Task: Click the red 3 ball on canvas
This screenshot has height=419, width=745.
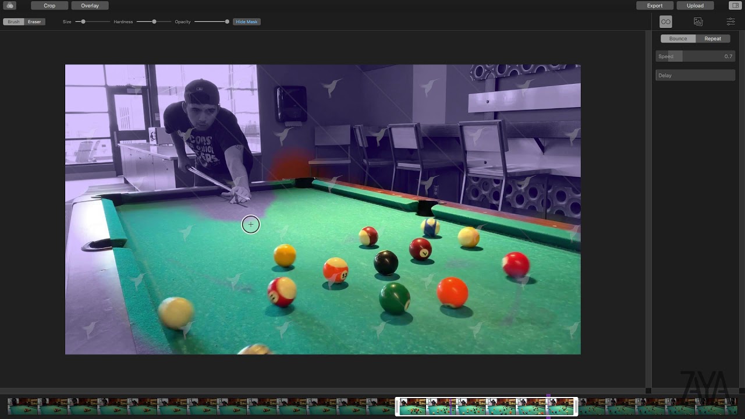Action: (x=516, y=264)
